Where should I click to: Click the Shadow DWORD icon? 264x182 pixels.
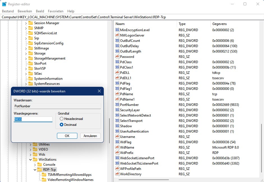click(117, 126)
